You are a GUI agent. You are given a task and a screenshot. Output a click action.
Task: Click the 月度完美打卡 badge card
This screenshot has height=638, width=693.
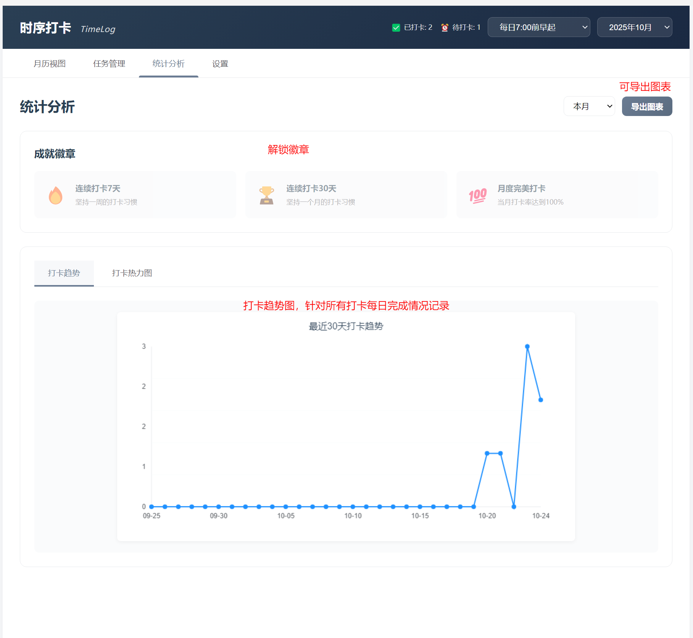pos(557,195)
